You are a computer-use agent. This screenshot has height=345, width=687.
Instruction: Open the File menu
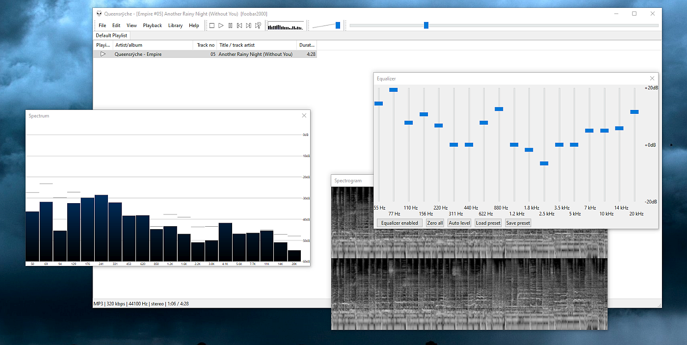102,26
